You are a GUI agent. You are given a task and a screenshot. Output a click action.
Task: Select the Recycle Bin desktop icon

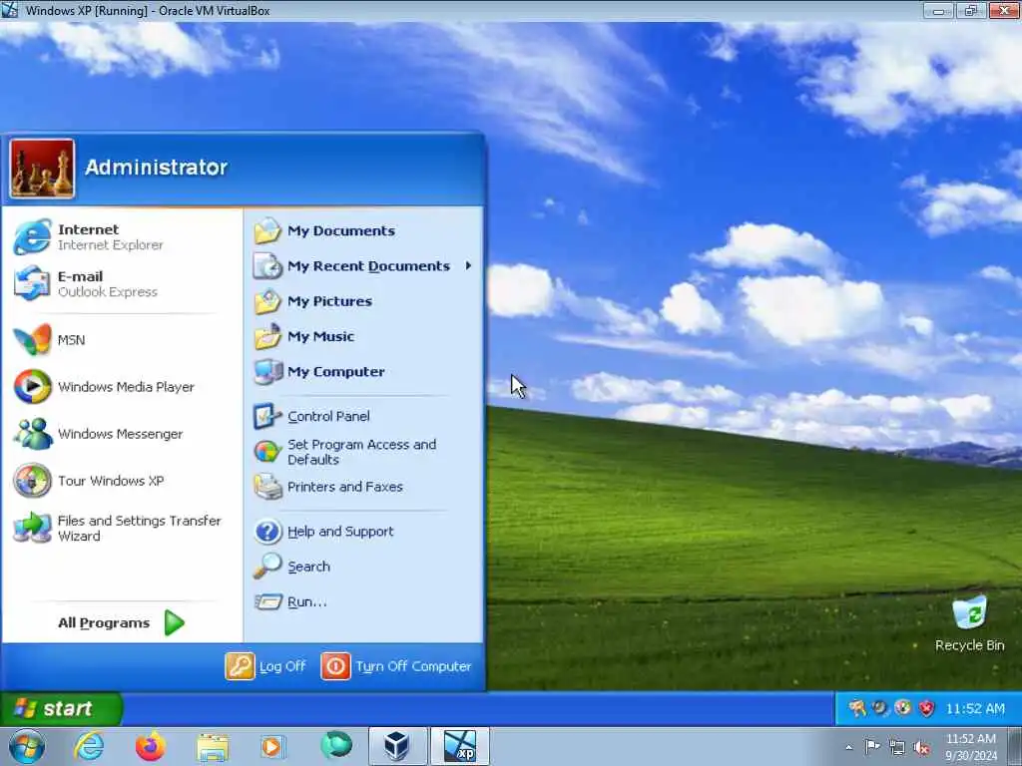point(969,623)
